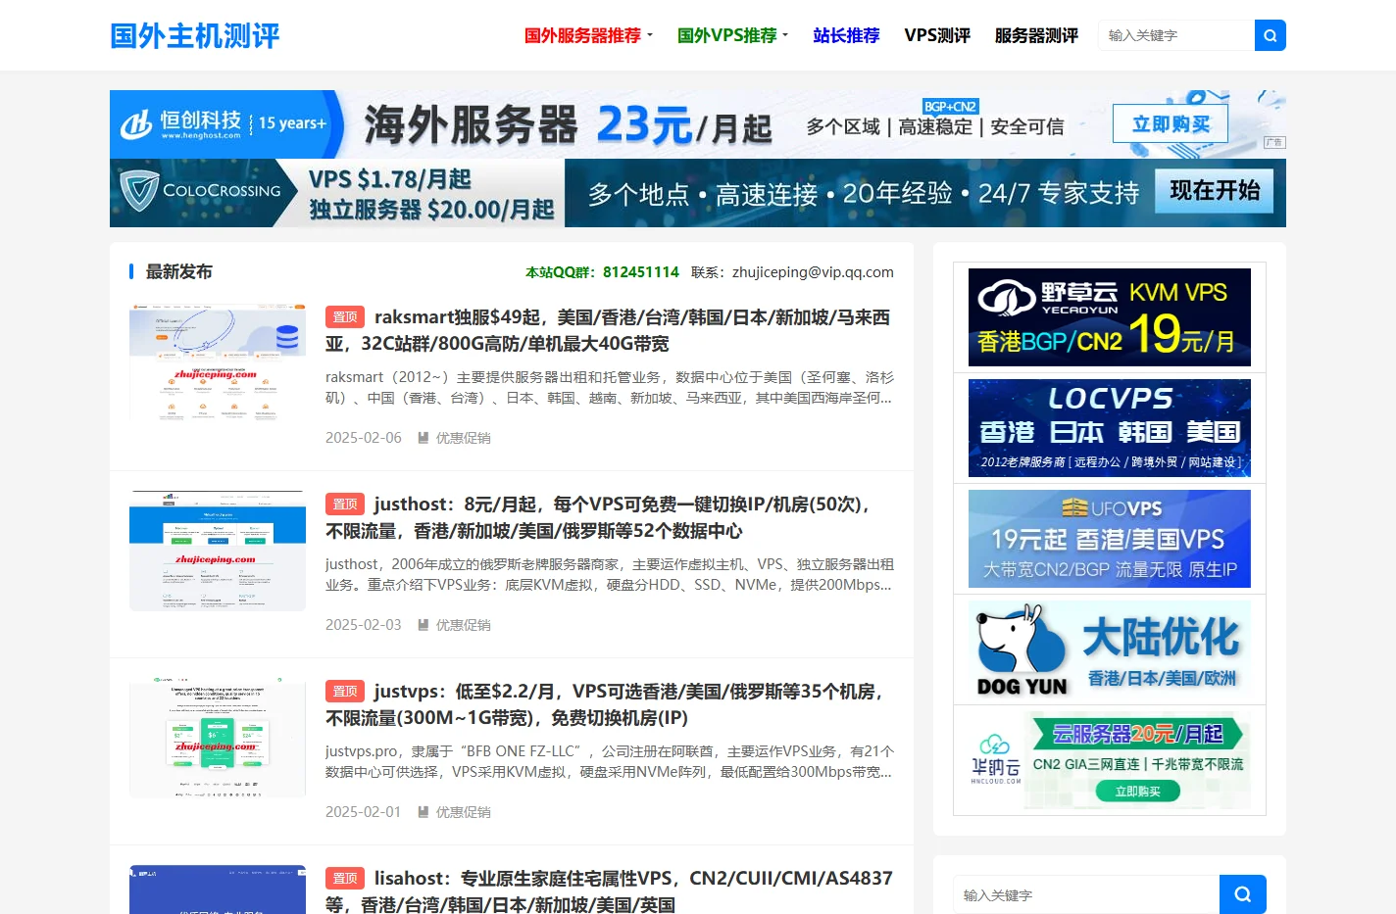Open the justvps article thumbnail image

click(218, 738)
